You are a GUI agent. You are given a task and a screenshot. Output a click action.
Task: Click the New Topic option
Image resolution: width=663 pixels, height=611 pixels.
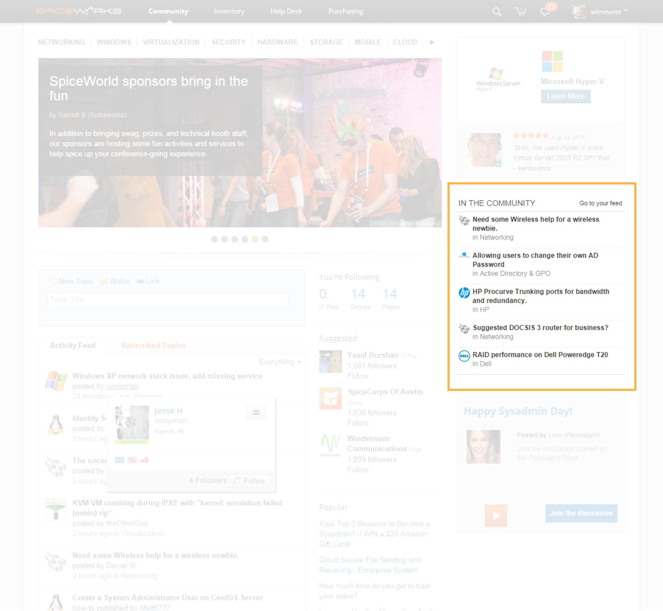point(71,281)
